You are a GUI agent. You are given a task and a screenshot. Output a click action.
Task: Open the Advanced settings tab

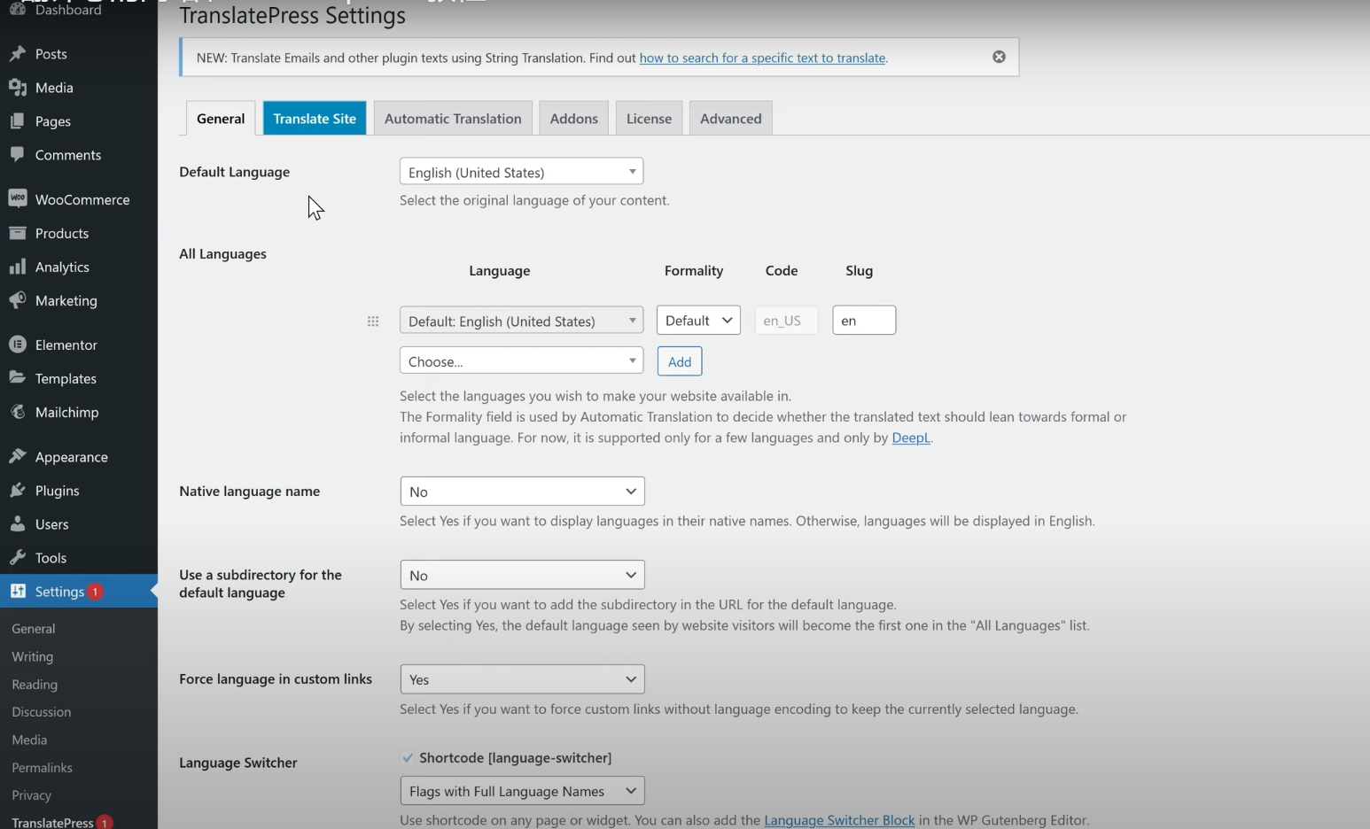(x=730, y=119)
